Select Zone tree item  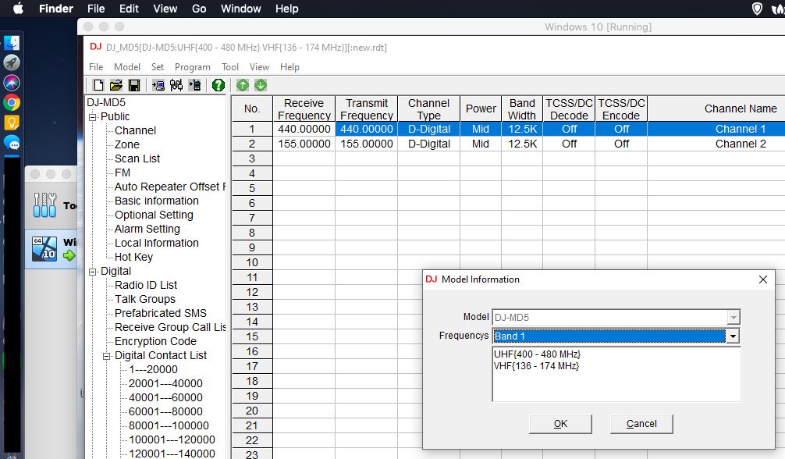pos(127,145)
